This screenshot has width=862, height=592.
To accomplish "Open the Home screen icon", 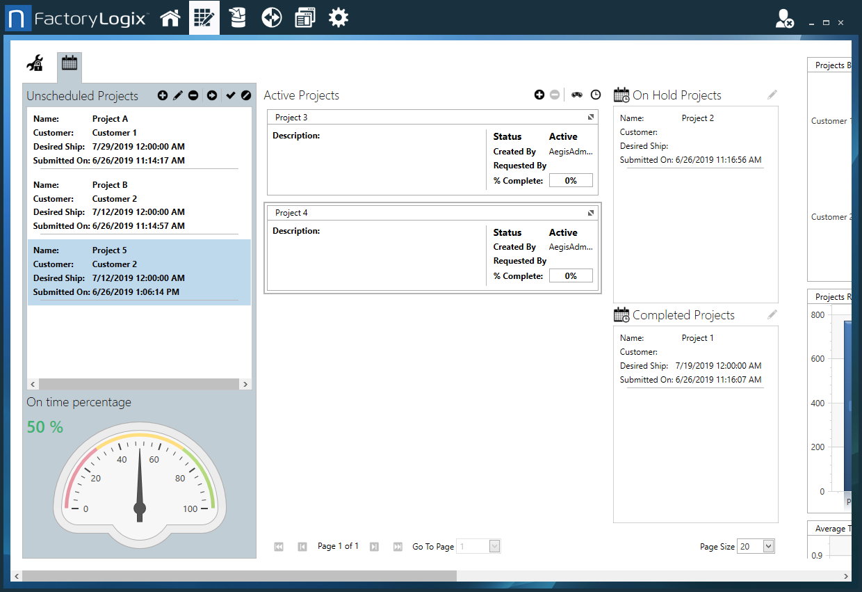I will click(170, 18).
